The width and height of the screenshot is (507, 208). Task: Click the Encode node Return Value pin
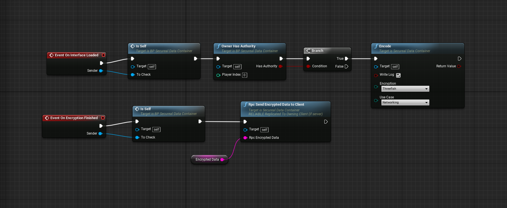click(x=459, y=66)
